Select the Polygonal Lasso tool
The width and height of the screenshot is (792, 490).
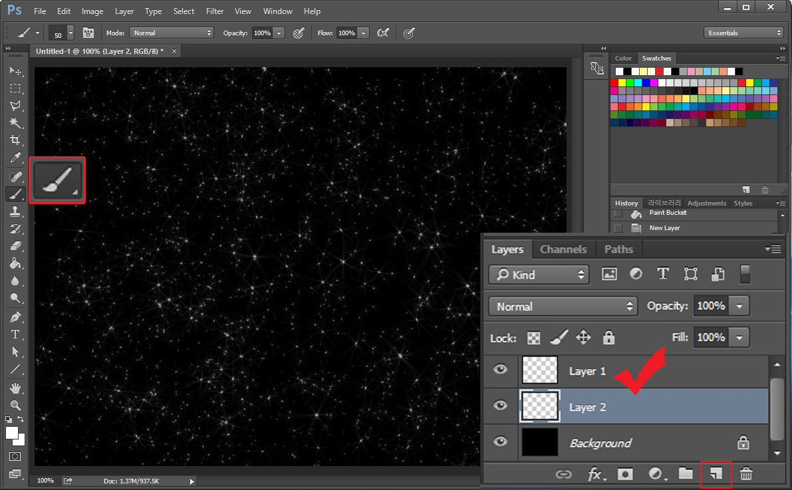15,106
